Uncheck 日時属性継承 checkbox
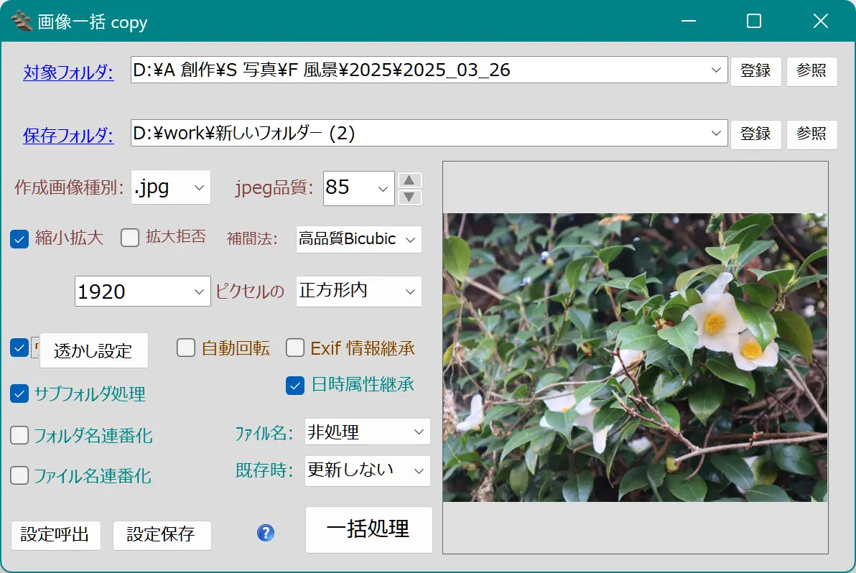The width and height of the screenshot is (856, 573). click(x=295, y=386)
